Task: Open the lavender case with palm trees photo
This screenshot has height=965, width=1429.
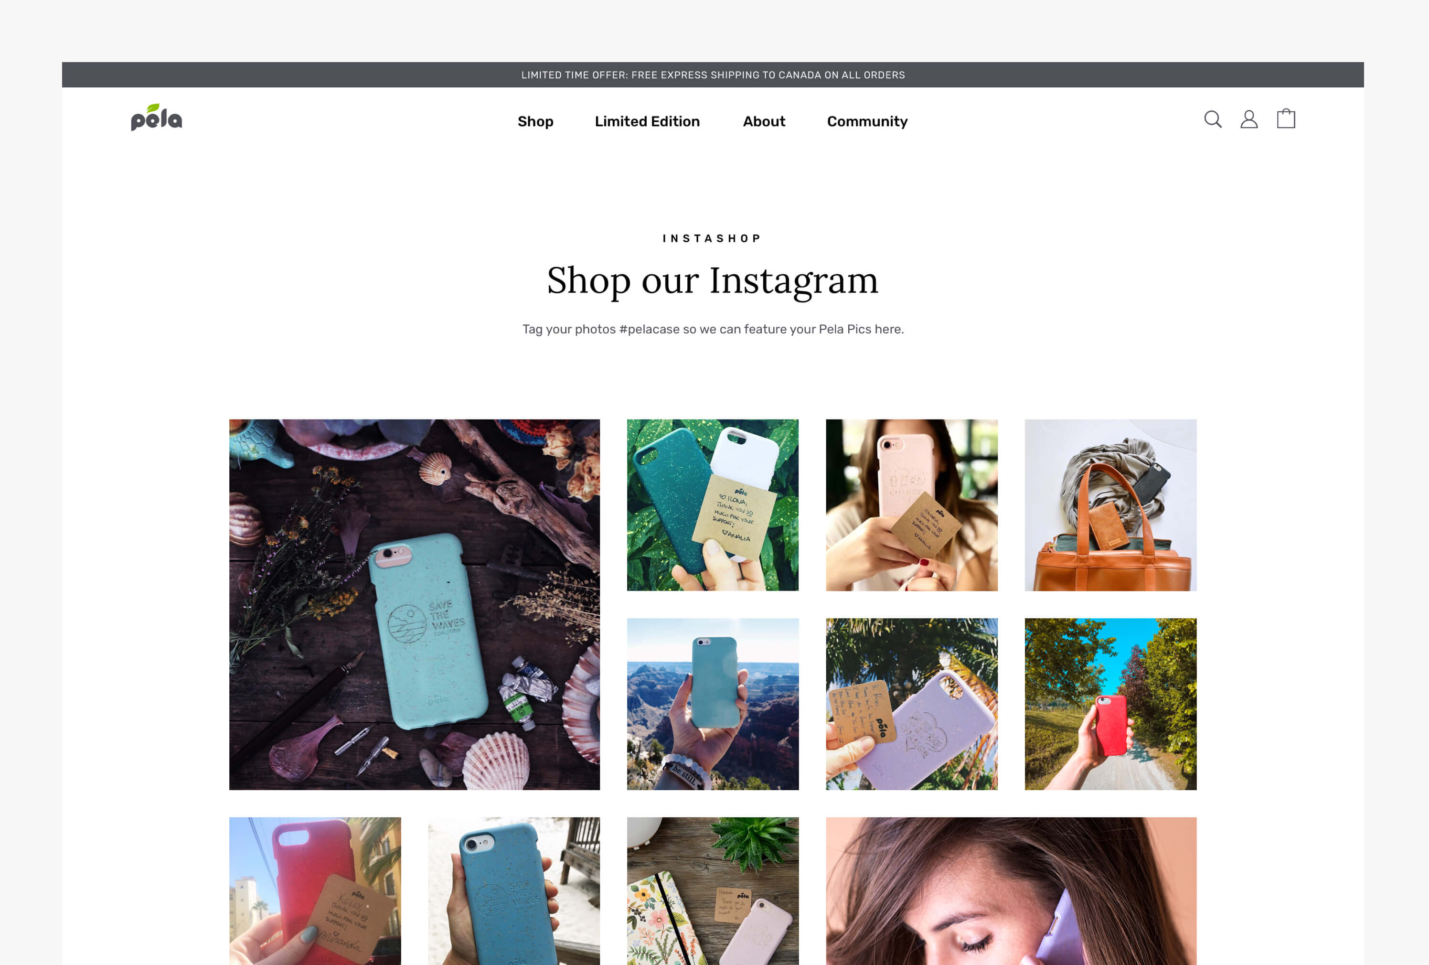Action: [911, 704]
